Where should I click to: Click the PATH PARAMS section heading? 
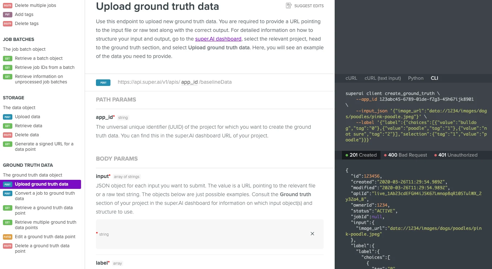click(x=116, y=100)
